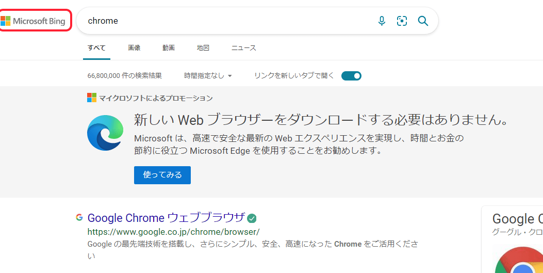
Task: Open the Google Chrome ウェブブラウザ result link
Action: click(166, 218)
